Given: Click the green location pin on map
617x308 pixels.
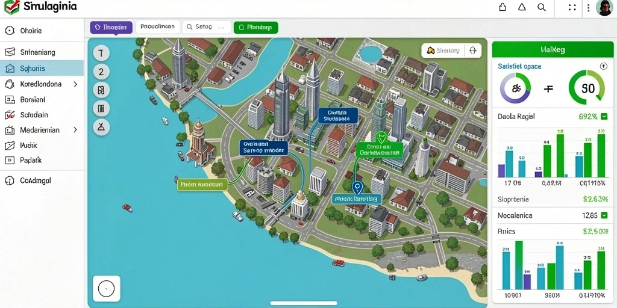Looking at the screenshot, I should [381, 138].
